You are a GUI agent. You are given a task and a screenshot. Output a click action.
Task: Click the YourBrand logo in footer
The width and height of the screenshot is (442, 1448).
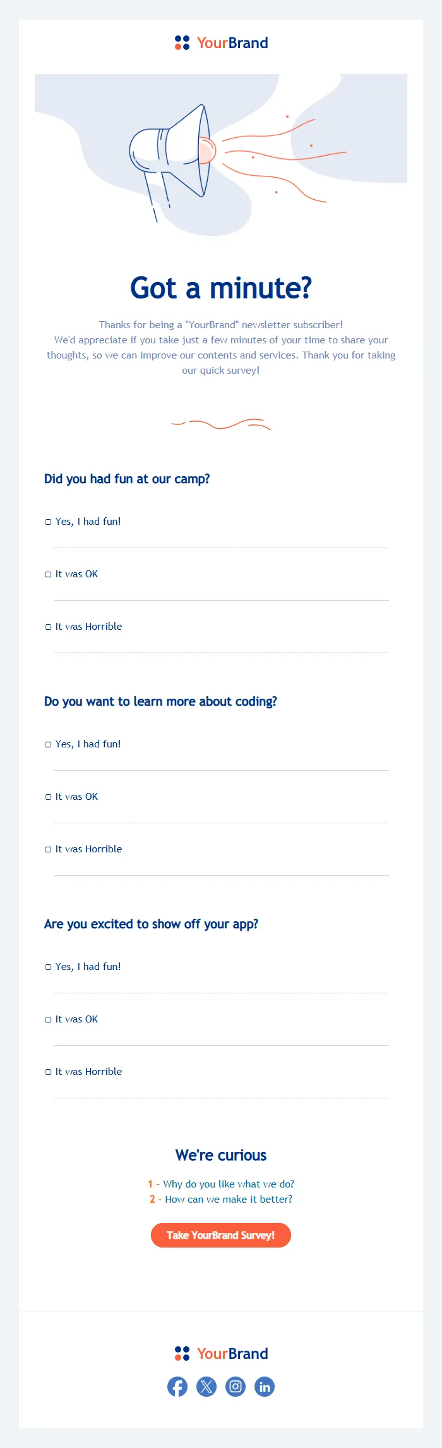coord(221,1353)
